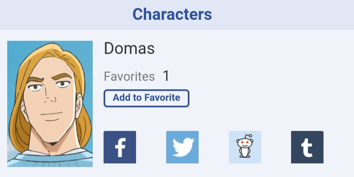The width and height of the screenshot is (354, 177).
Task: Click the Add to Favorite button
Action: pyautogui.click(x=147, y=98)
